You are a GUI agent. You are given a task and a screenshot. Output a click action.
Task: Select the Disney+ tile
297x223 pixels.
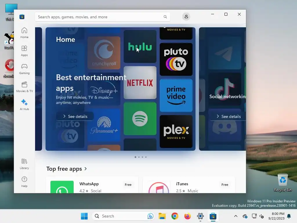pos(104,89)
